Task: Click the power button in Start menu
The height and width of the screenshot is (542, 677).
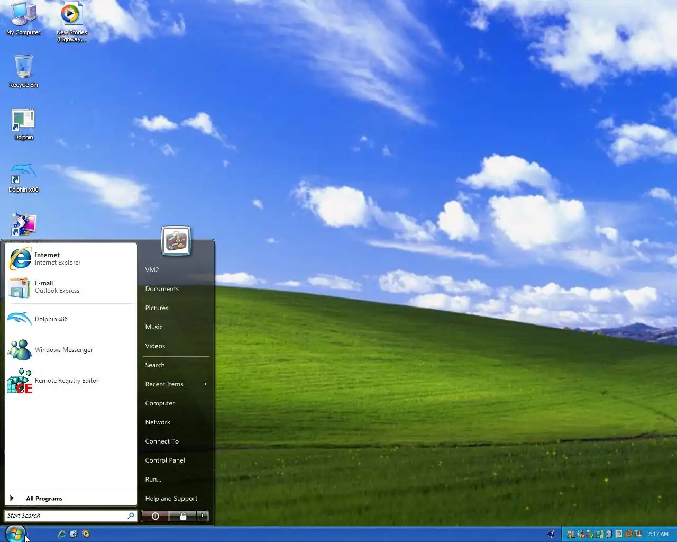Action: 155,516
